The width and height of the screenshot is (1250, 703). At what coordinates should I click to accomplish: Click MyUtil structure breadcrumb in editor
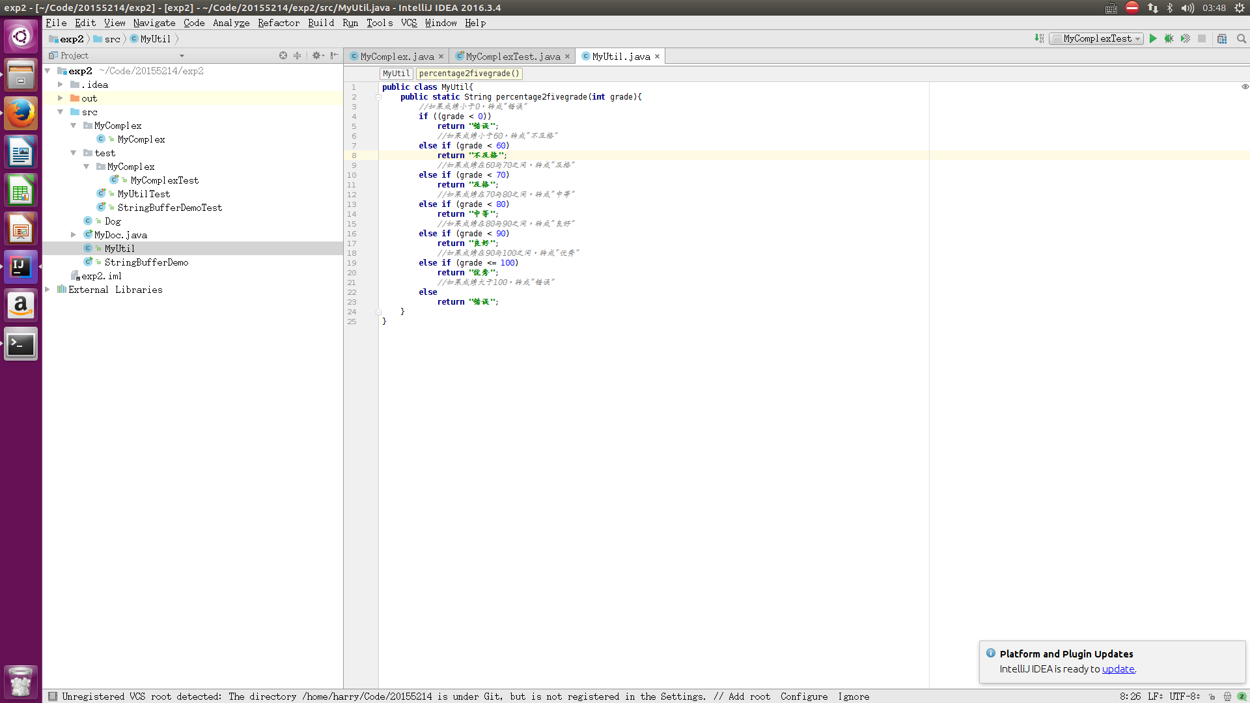396,74
